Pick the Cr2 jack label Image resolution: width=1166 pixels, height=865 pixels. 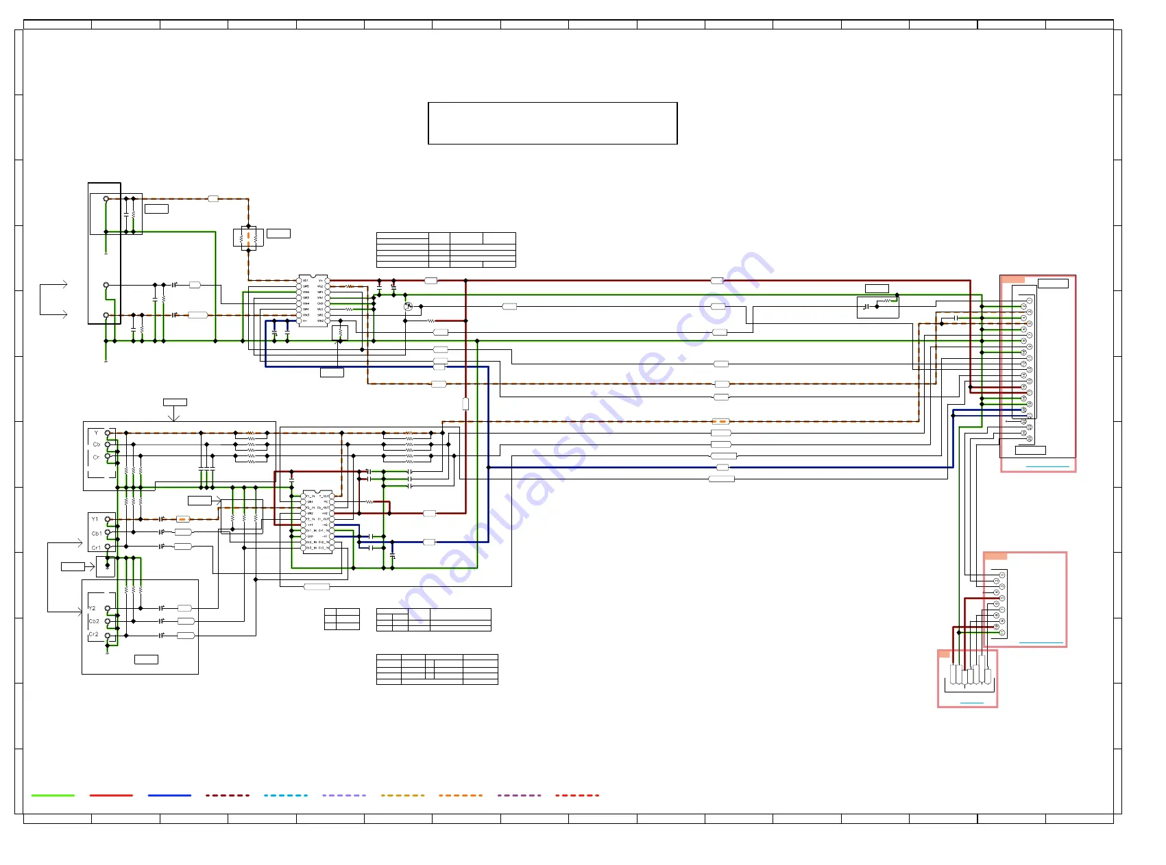pyautogui.click(x=93, y=635)
